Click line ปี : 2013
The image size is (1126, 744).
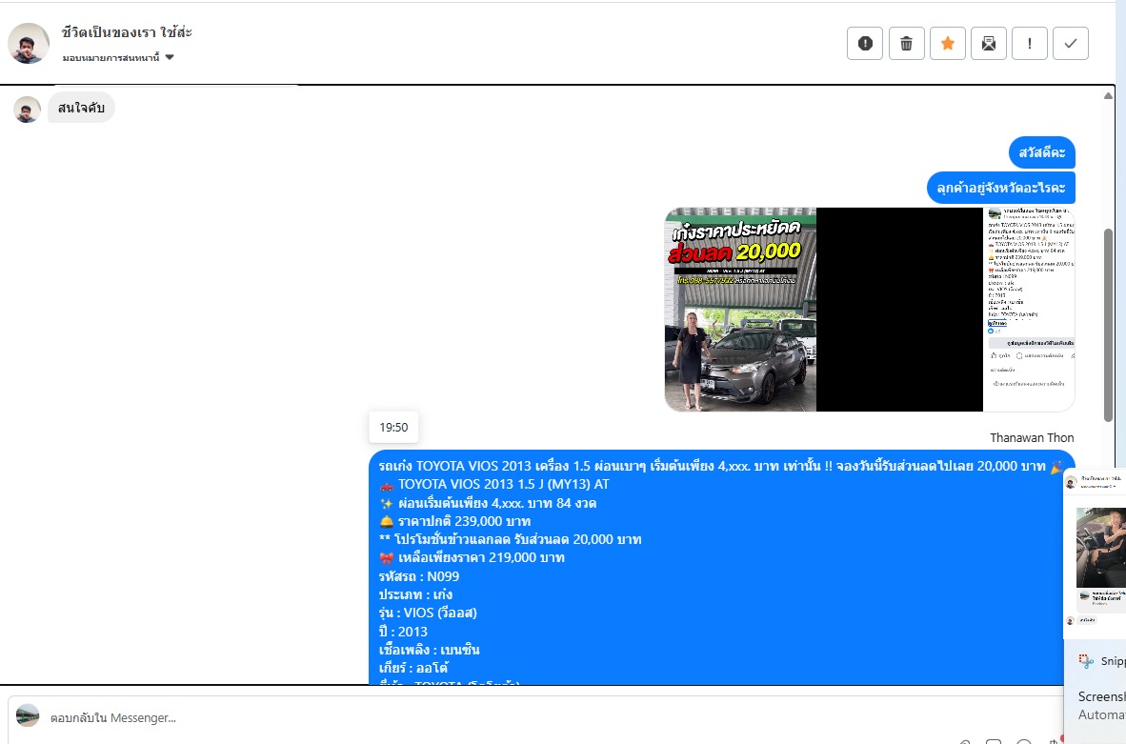click(x=403, y=632)
